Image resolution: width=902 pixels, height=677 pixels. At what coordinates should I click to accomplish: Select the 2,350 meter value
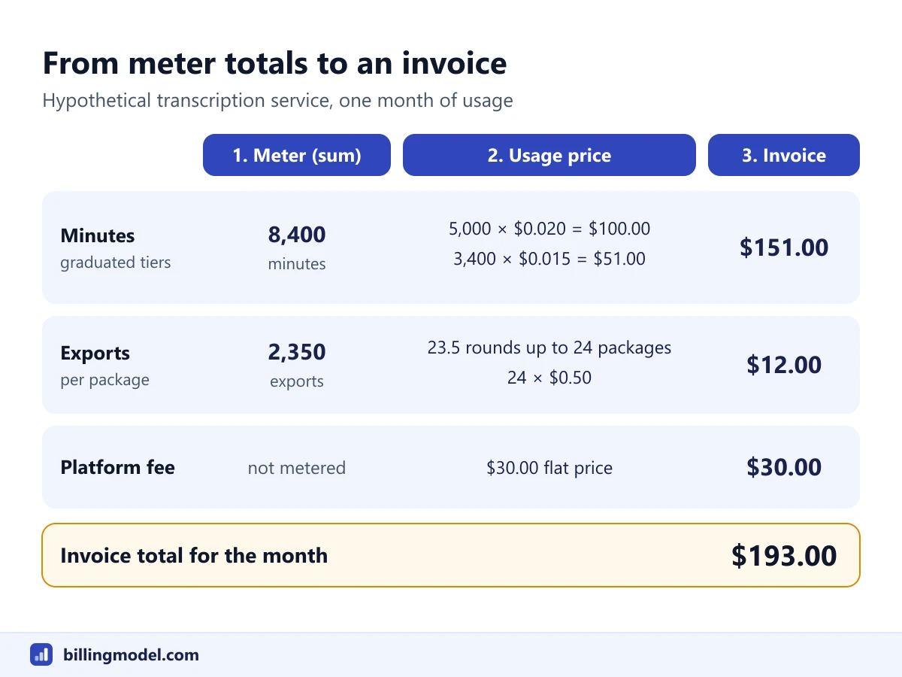297,352
